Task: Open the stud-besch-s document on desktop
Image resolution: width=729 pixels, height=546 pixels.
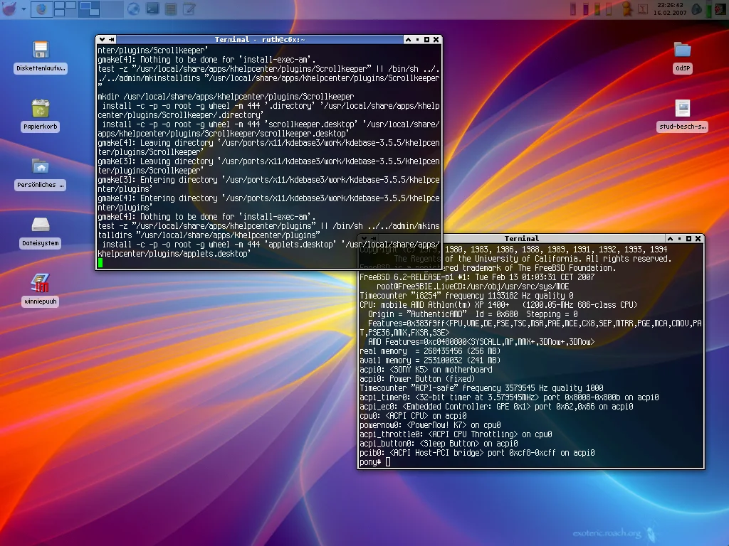Action: 682,108
